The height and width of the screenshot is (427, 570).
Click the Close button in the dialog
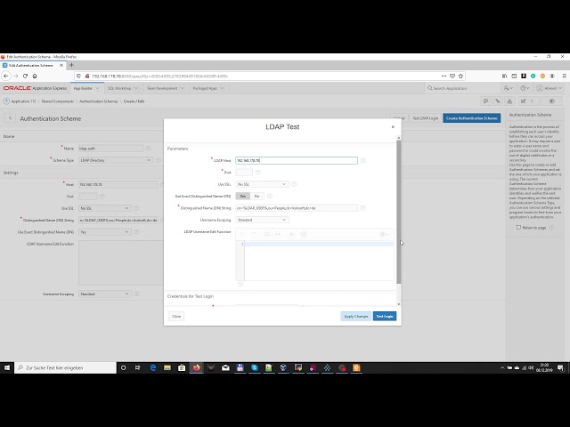(x=176, y=317)
